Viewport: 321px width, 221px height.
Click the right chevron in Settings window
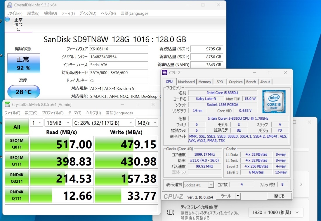[301, 185]
